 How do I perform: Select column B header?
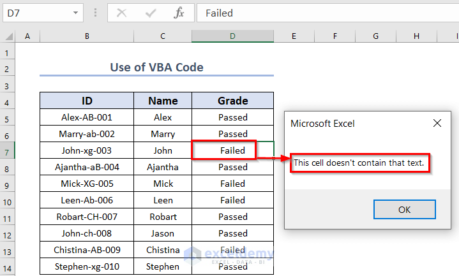pyautogui.click(x=86, y=36)
